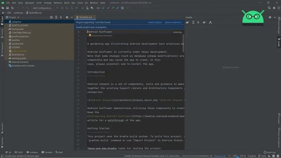Screen dimensions: 281x158
Task: Click the Sync/Reload toolbar icon
Action: coord(12,8)
